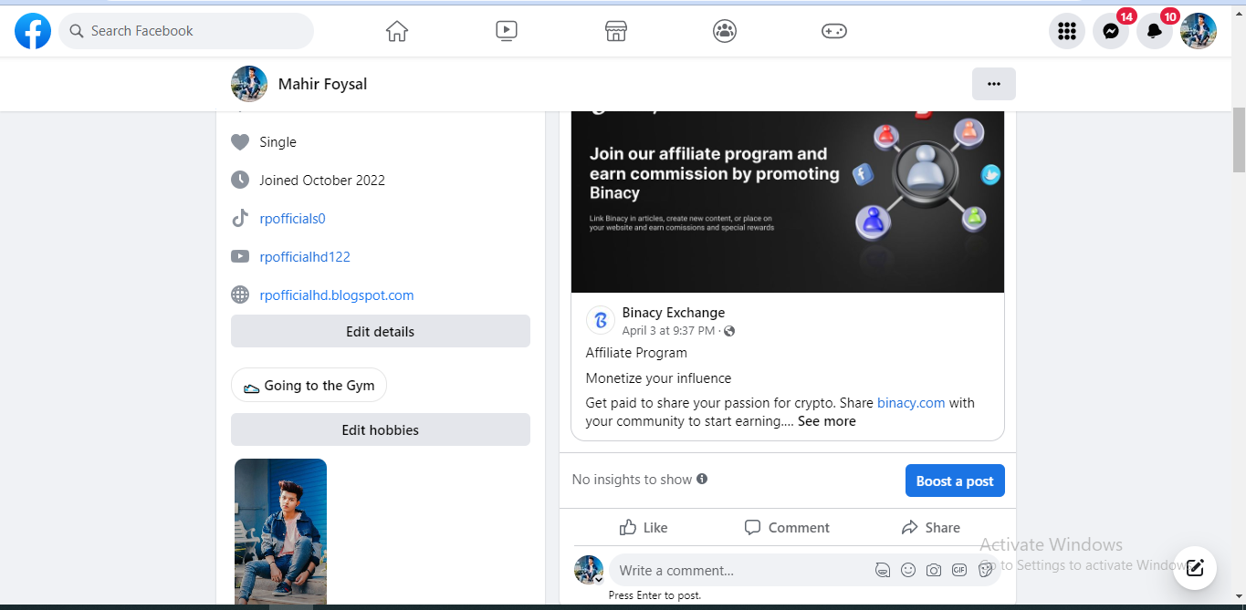Click the Edit details button
The image size is (1246, 610).
click(x=381, y=331)
